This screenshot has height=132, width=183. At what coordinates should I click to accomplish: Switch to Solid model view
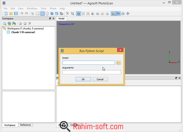[98, 13]
